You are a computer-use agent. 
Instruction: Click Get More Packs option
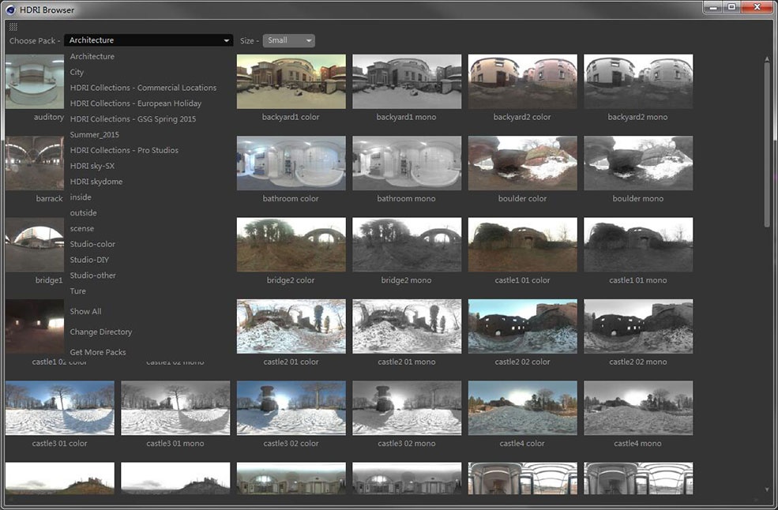pyautogui.click(x=98, y=352)
